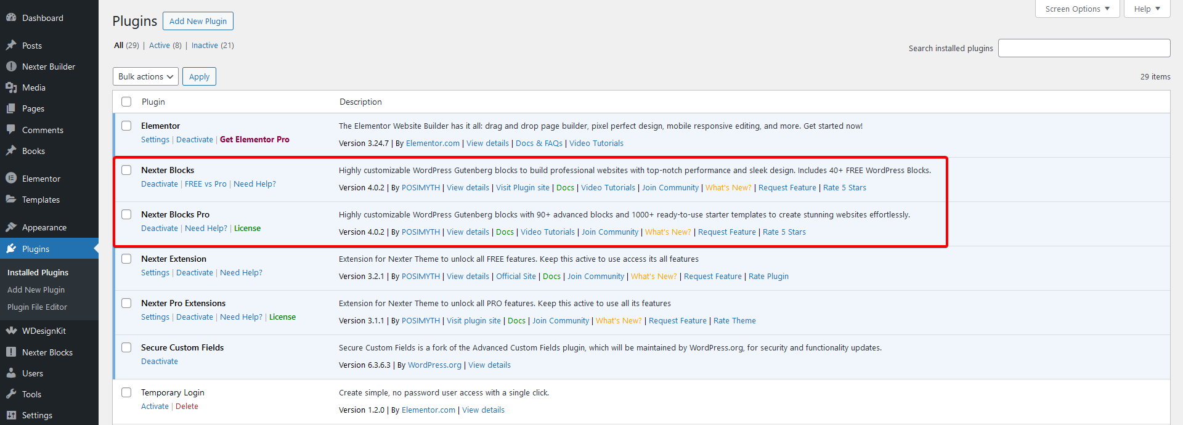Click the Posts pushpin icon
The width and height of the screenshot is (1183, 425).
click(x=11, y=46)
